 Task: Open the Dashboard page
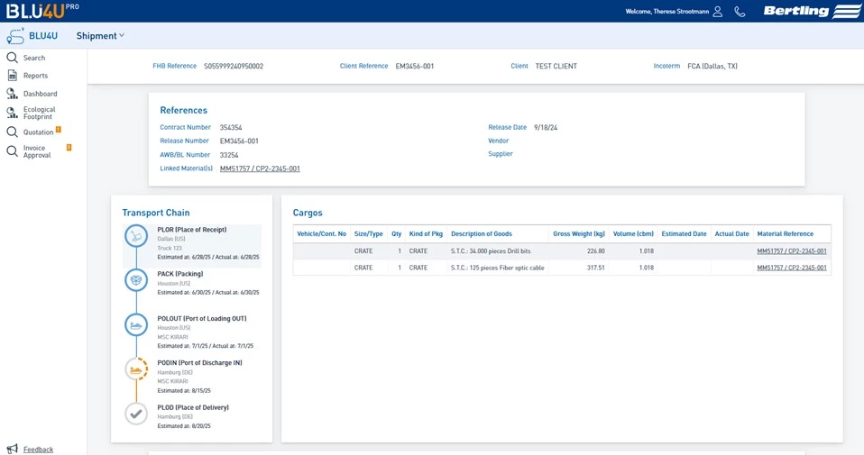(x=40, y=94)
